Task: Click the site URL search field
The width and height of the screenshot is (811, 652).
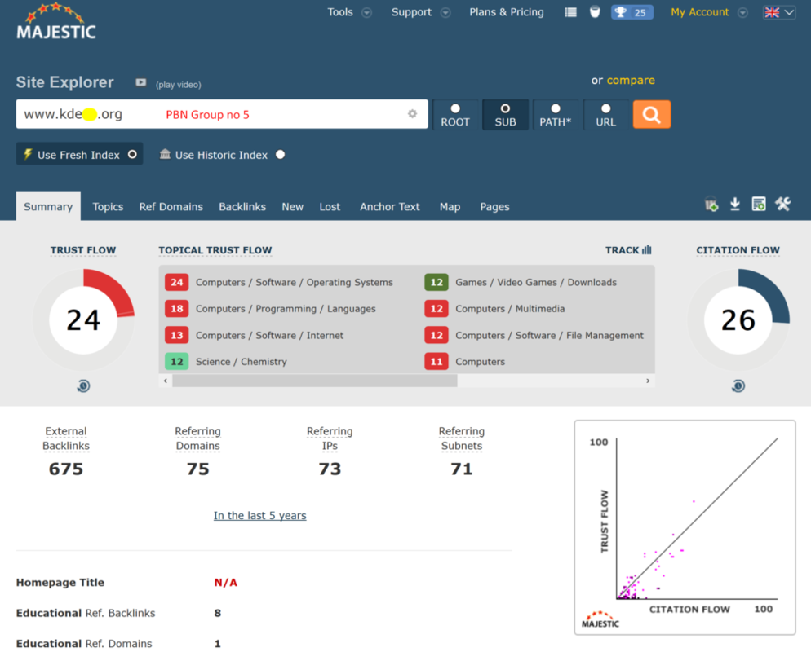Action: coord(222,113)
